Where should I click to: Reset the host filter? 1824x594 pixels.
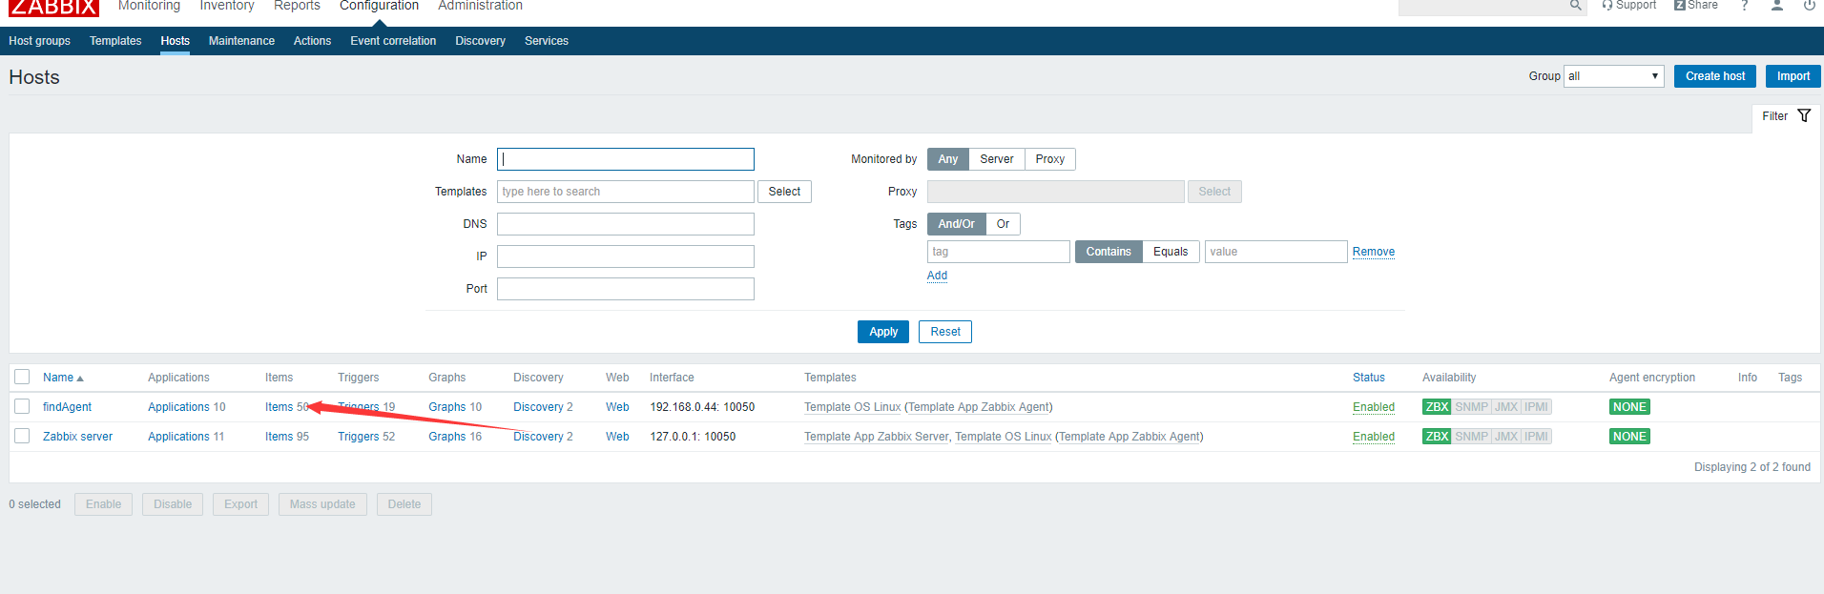point(945,332)
